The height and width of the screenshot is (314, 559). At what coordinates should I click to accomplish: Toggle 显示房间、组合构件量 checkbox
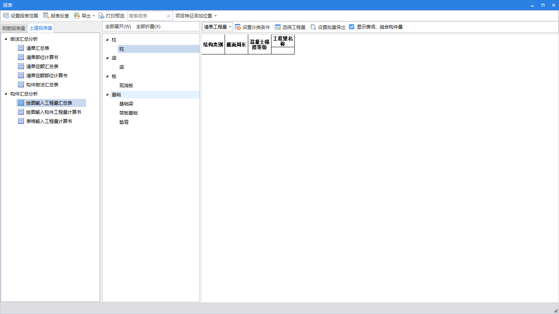click(x=352, y=27)
